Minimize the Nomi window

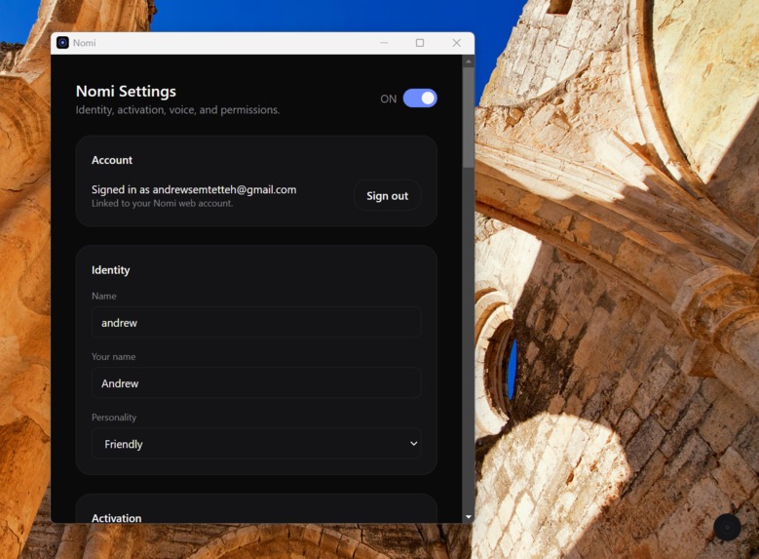click(x=384, y=43)
